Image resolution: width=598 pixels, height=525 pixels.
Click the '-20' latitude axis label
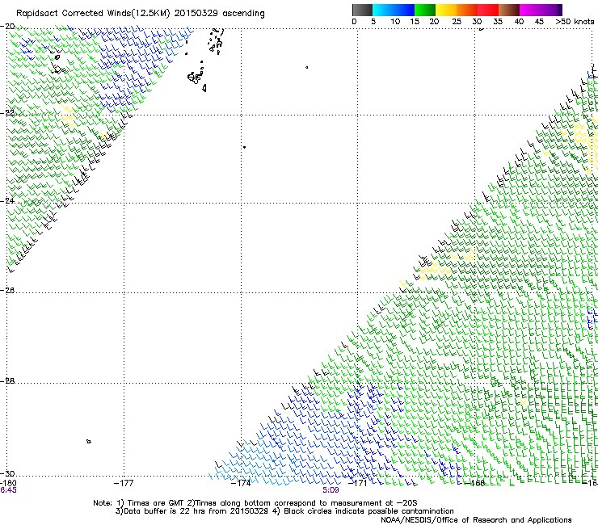[x=7, y=27]
